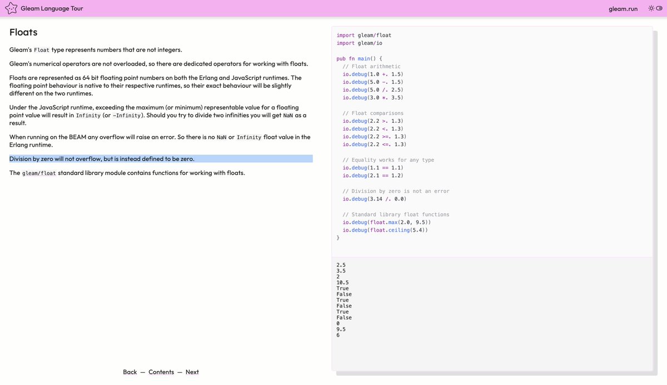Click the 'io.debug(float.ceiling(5.4))' line
Screen dimensions: 667x385
(x=385, y=230)
